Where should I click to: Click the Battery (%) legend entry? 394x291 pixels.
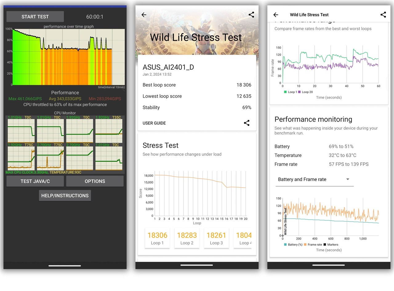[293, 245]
